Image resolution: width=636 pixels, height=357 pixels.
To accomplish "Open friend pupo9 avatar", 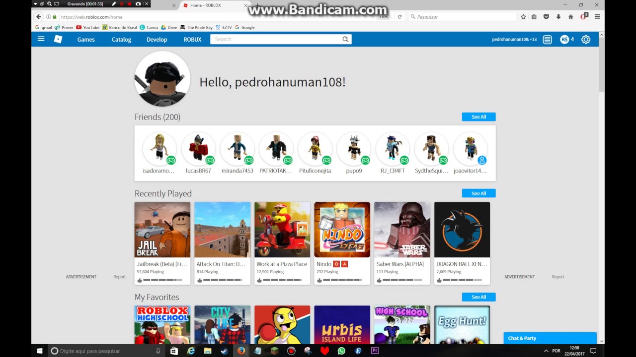I will coord(354,148).
